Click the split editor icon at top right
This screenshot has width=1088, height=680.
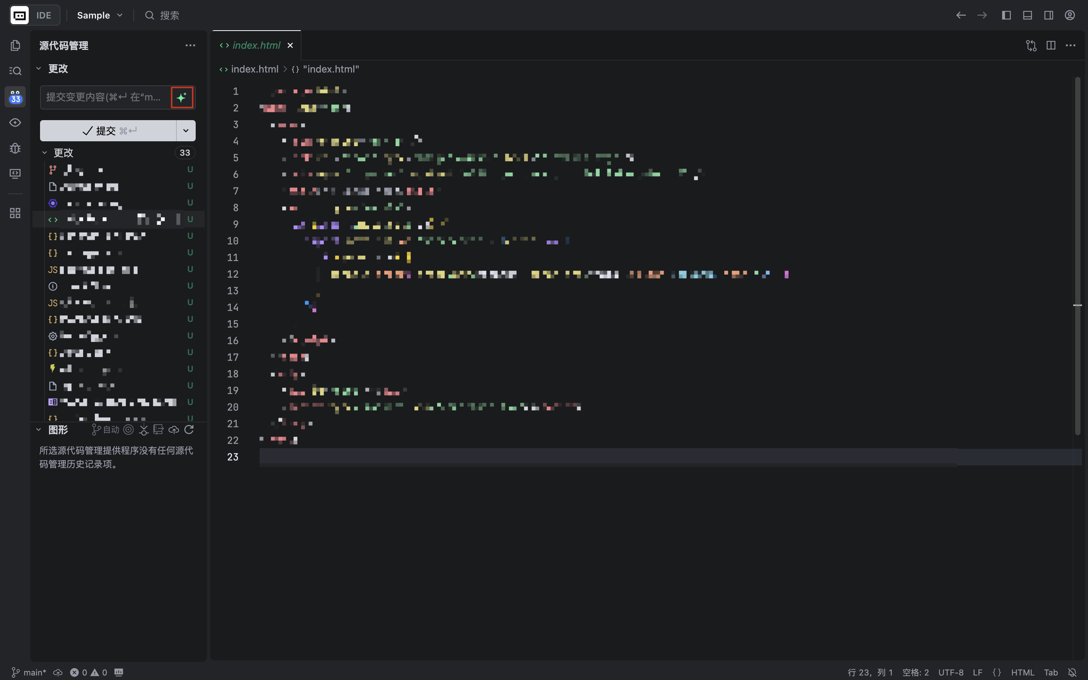tap(1051, 45)
